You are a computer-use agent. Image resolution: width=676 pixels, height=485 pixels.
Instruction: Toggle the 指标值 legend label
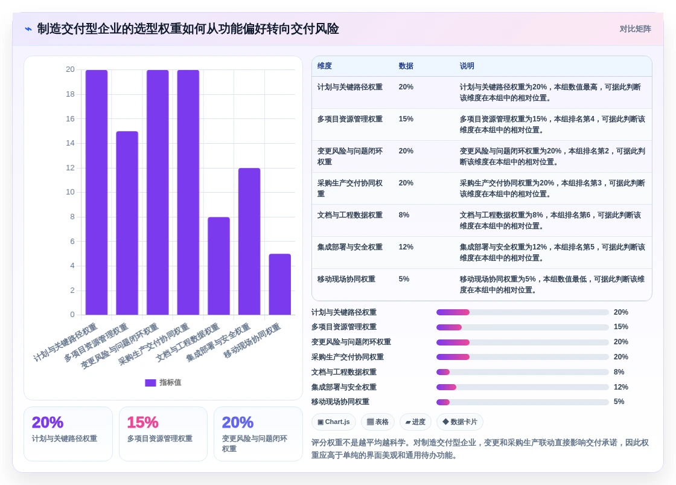coord(170,383)
